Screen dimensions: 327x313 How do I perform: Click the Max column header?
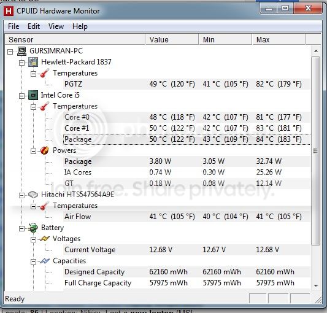(279, 39)
